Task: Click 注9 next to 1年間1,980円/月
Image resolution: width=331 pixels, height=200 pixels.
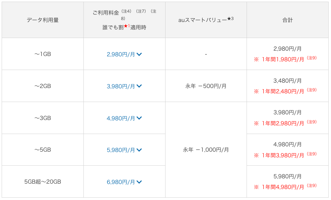Action: [312, 58]
